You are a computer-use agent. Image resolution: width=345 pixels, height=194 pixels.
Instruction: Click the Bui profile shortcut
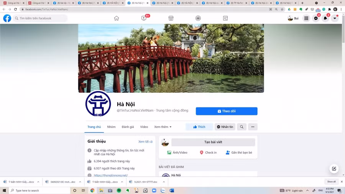tap(293, 18)
